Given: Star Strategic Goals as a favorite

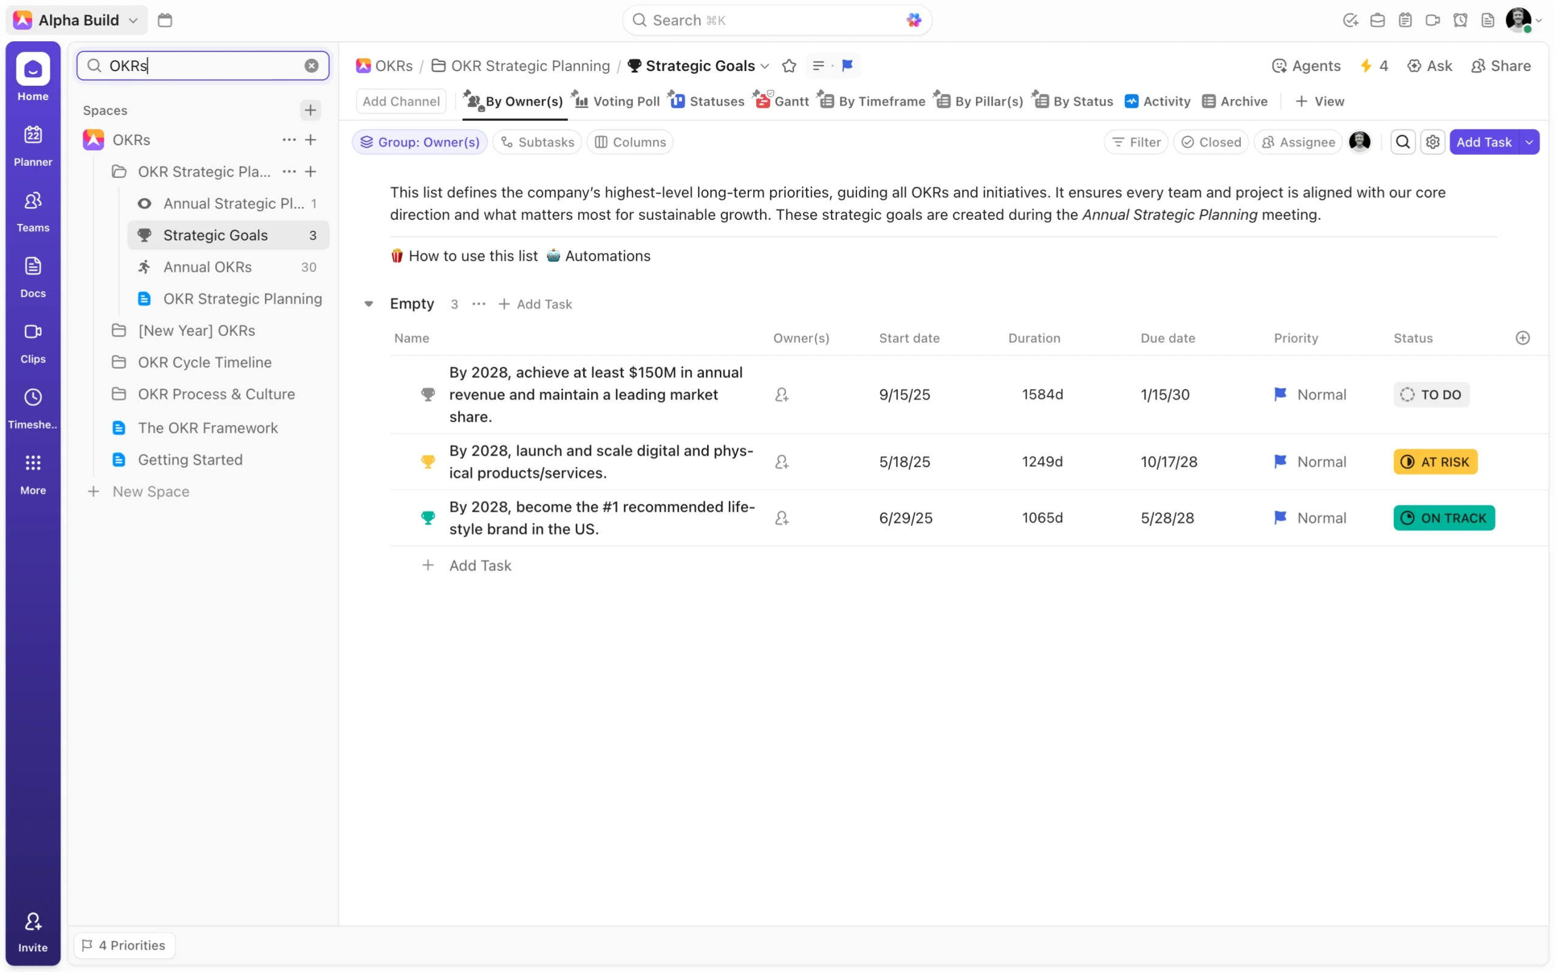Looking at the screenshot, I should tap(789, 66).
